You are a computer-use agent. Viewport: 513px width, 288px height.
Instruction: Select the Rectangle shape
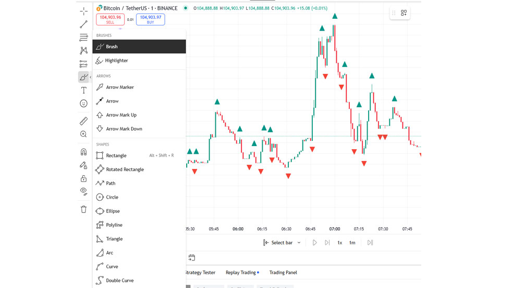tap(139, 155)
